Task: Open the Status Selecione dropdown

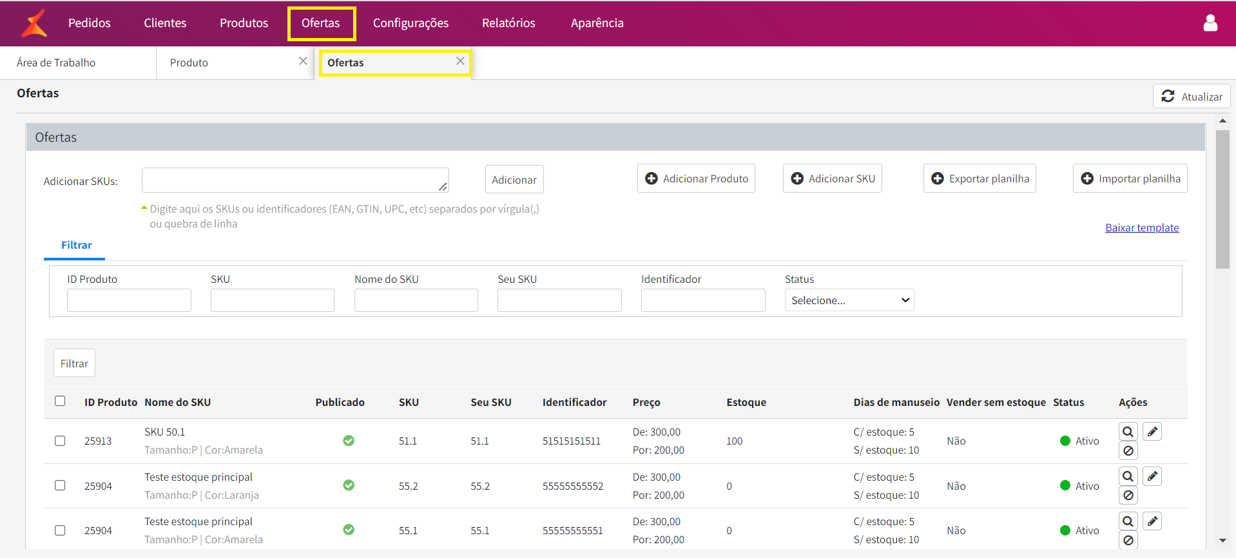Action: point(849,300)
